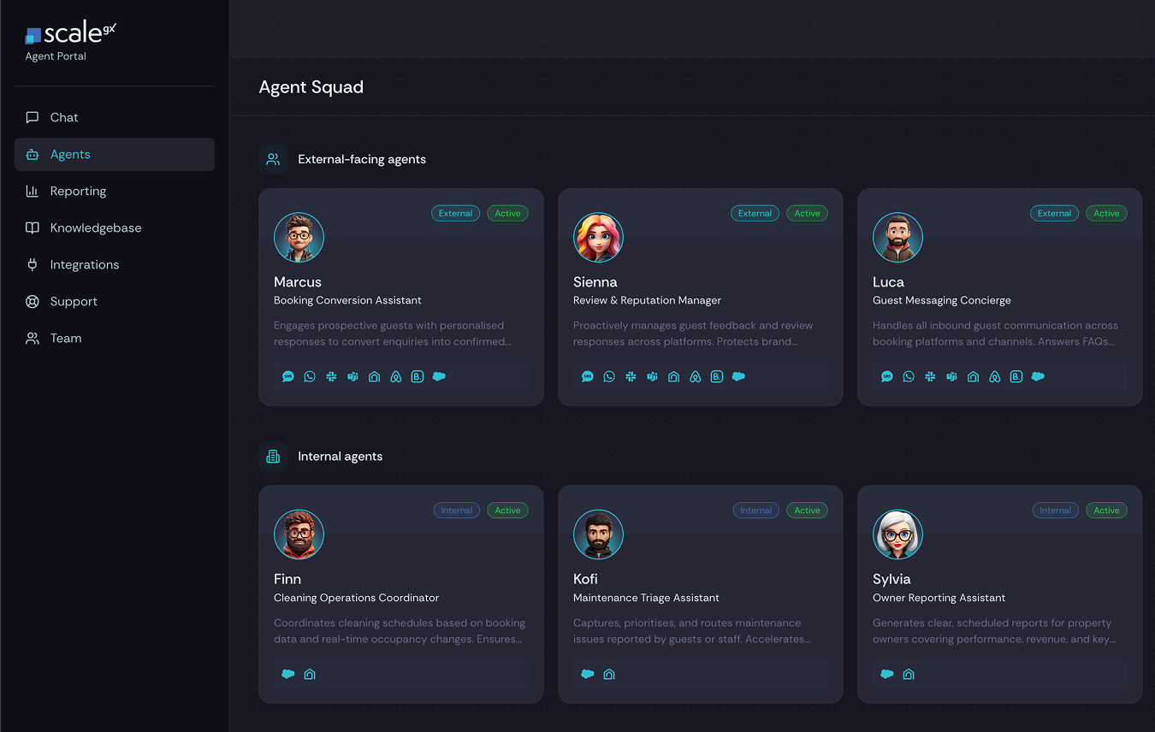Click the 'Owner Reporting Assistant' title

[939, 598]
